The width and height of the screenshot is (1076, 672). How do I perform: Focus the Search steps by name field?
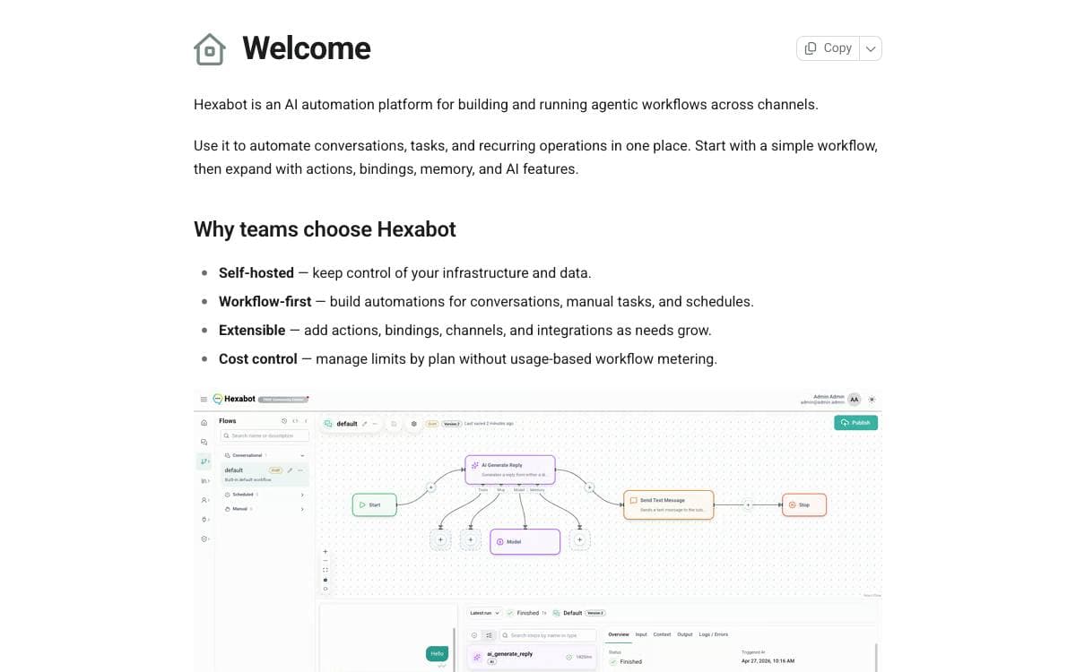[x=548, y=635]
